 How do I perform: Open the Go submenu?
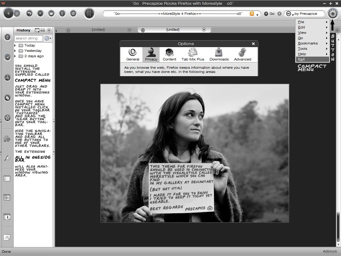coord(313,38)
